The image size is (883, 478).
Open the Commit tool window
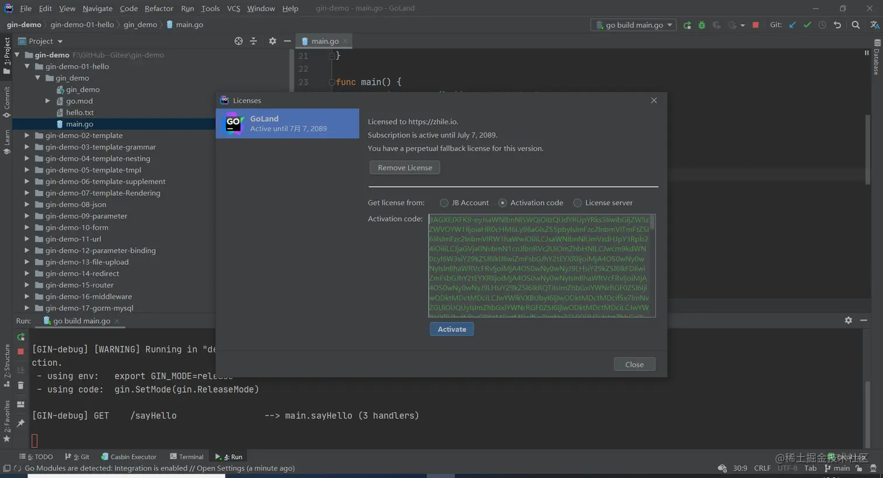(x=6, y=102)
